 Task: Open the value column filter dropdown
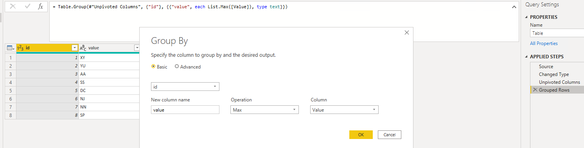(137, 48)
